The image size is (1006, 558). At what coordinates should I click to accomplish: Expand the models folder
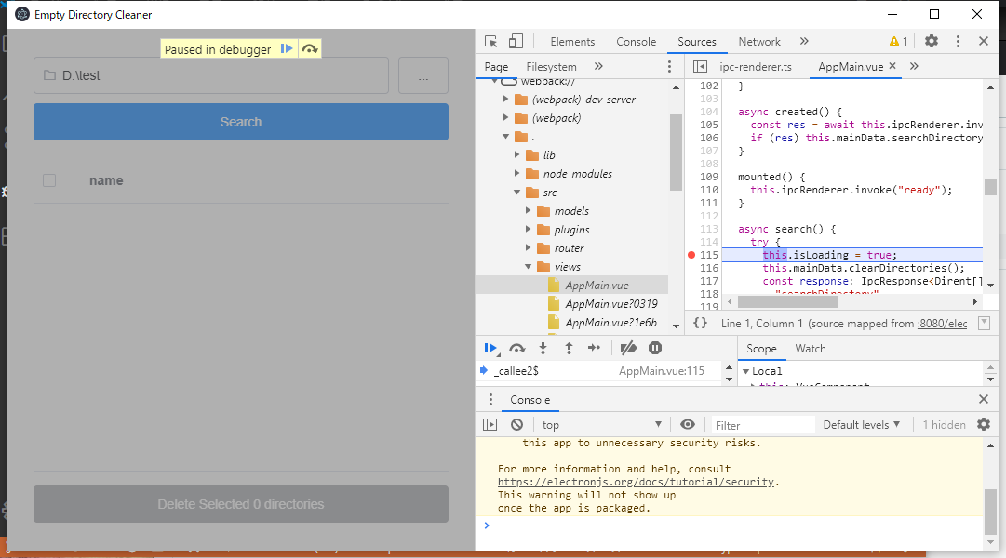pos(529,211)
